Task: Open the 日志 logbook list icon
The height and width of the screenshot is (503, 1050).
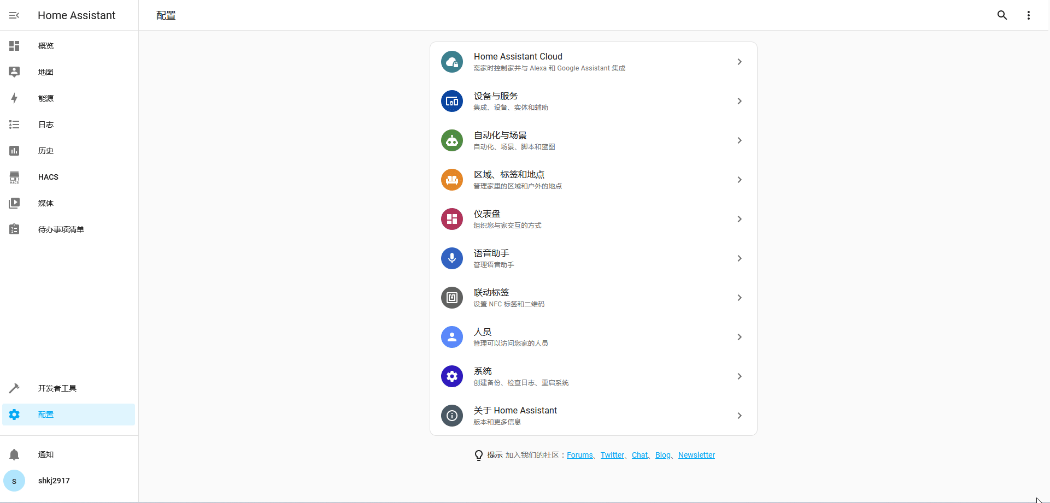Action: pyautogui.click(x=14, y=125)
